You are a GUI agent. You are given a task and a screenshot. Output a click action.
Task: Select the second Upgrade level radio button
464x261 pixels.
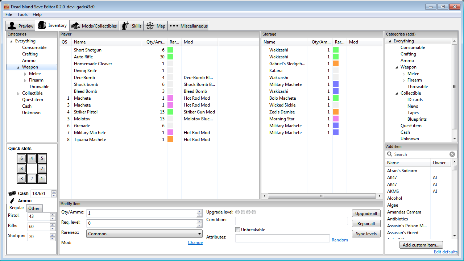click(243, 212)
